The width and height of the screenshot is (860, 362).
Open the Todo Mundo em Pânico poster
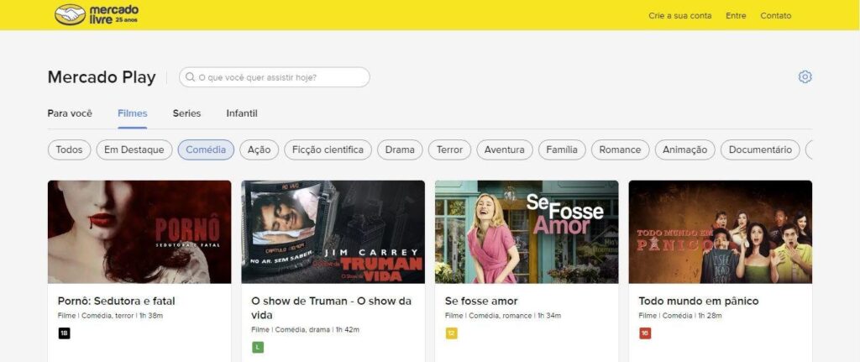(x=720, y=232)
